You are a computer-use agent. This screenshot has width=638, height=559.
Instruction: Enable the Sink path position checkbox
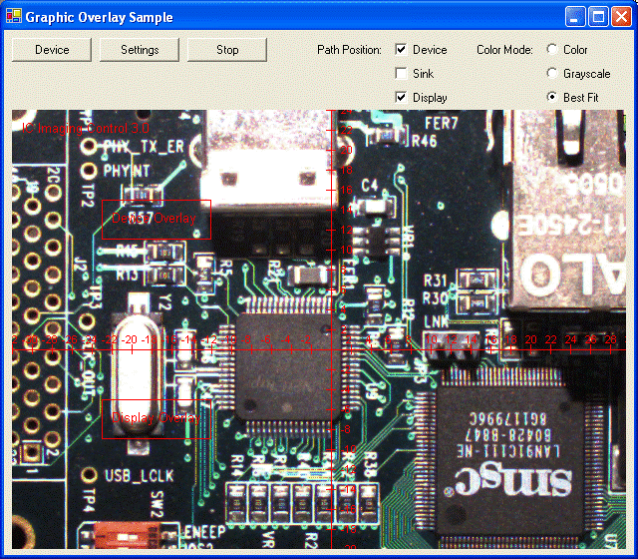point(401,74)
